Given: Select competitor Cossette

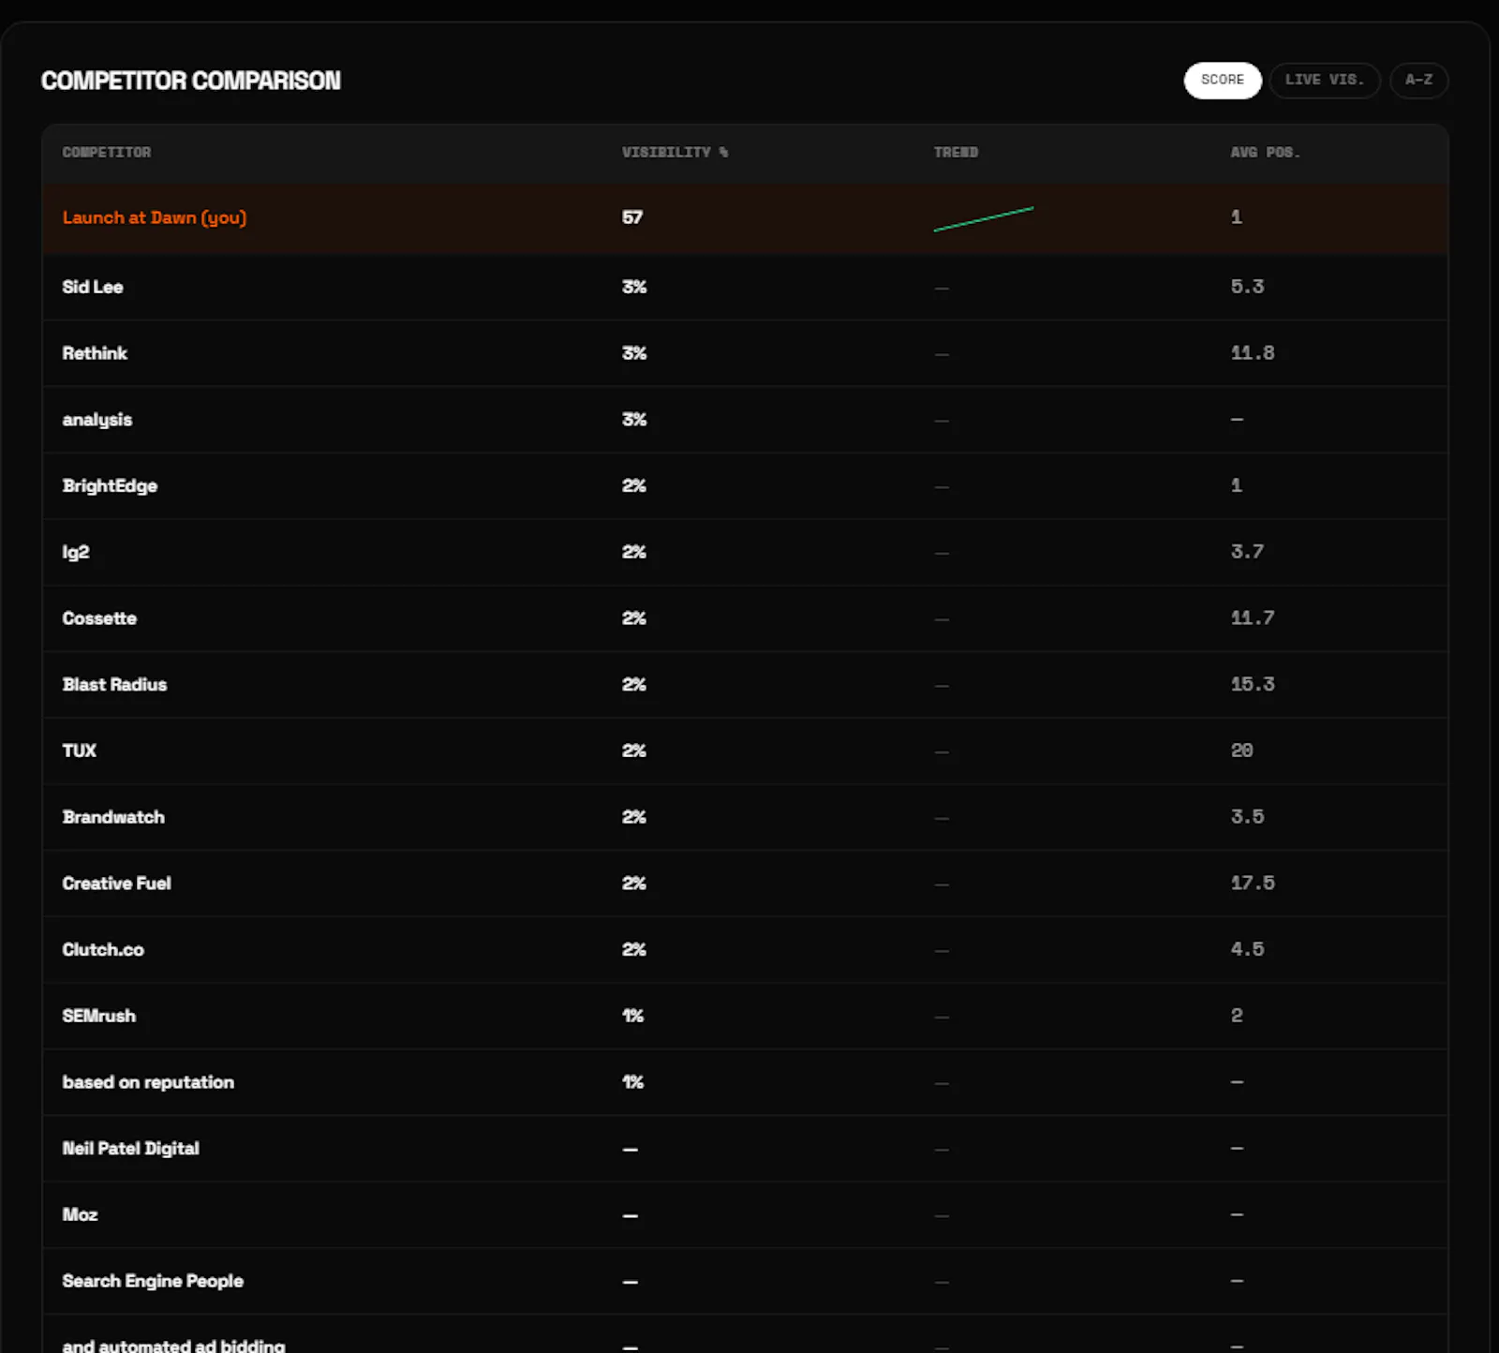Looking at the screenshot, I should coord(99,618).
